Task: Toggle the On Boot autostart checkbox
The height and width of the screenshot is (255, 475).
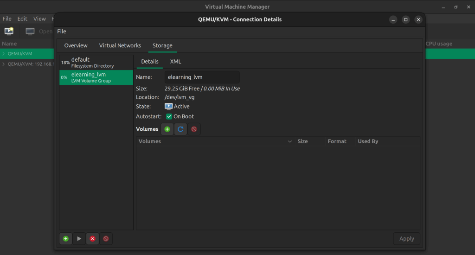Action: 169,116
